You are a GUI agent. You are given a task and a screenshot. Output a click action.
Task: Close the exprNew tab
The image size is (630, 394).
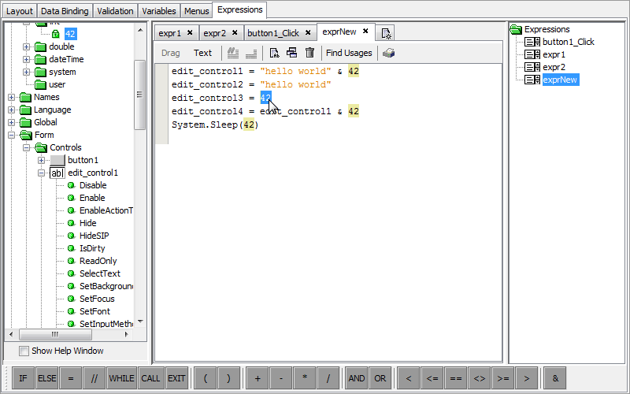click(365, 32)
